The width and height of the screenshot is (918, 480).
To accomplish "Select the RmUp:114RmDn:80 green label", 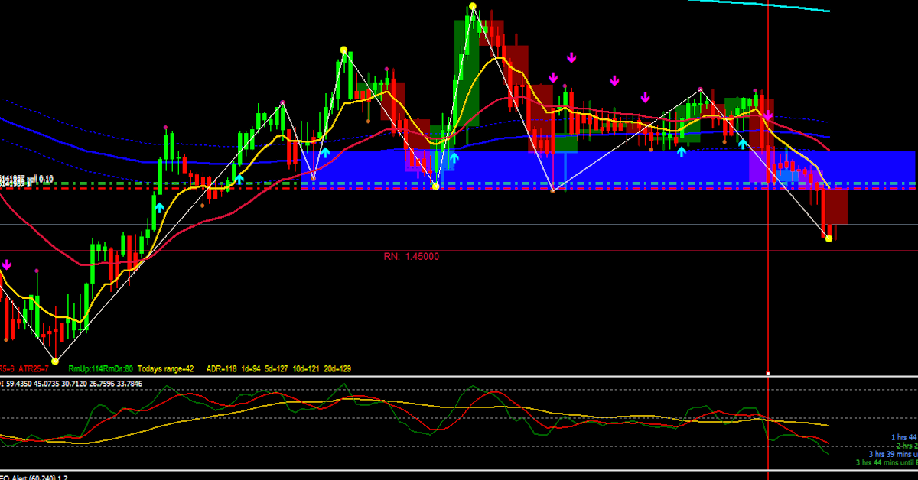I will click(100, 369).
